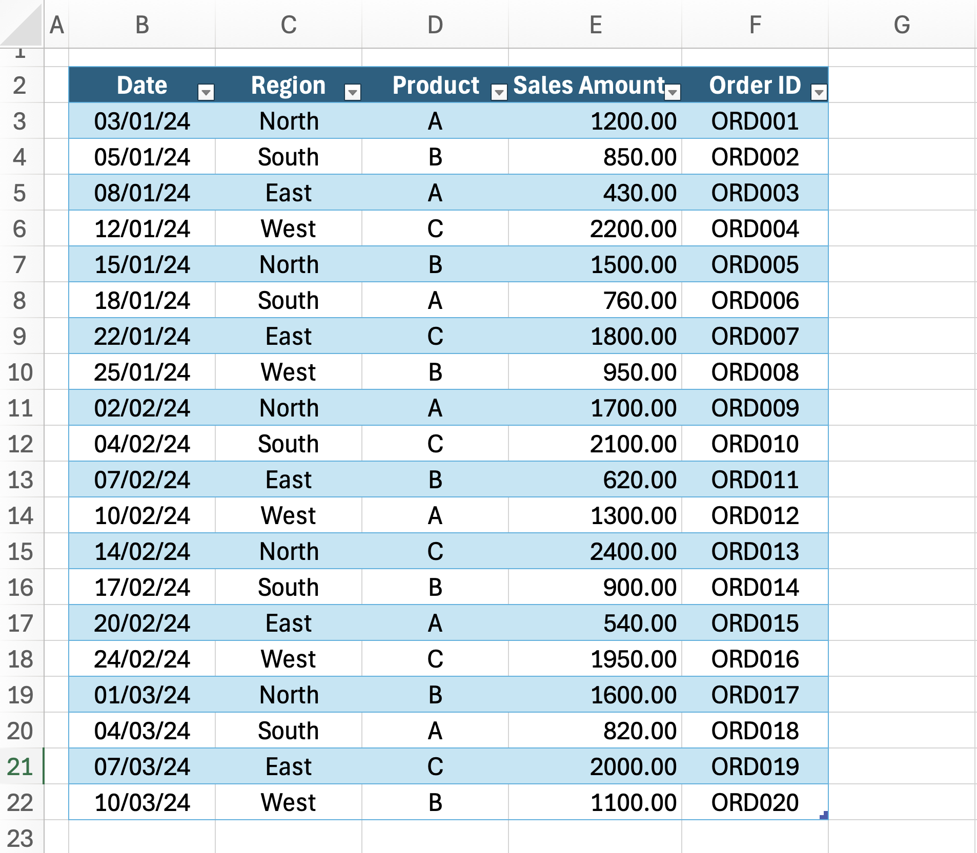The image size is (977, 853).
Task: Click sales amount 430.00
Action: point(595,193)
